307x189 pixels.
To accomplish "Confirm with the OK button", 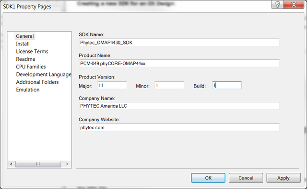I will pyautogui.click(x=208, y=178).
